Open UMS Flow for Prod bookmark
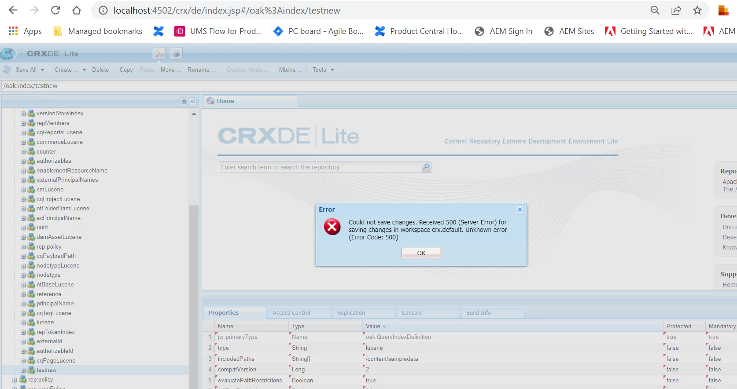 coord(218,31)
